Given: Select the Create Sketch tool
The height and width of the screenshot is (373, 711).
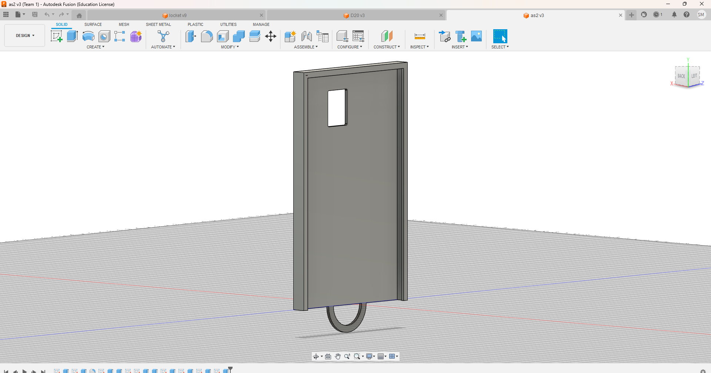Looking at the screenshot, I should coord(56,36).
